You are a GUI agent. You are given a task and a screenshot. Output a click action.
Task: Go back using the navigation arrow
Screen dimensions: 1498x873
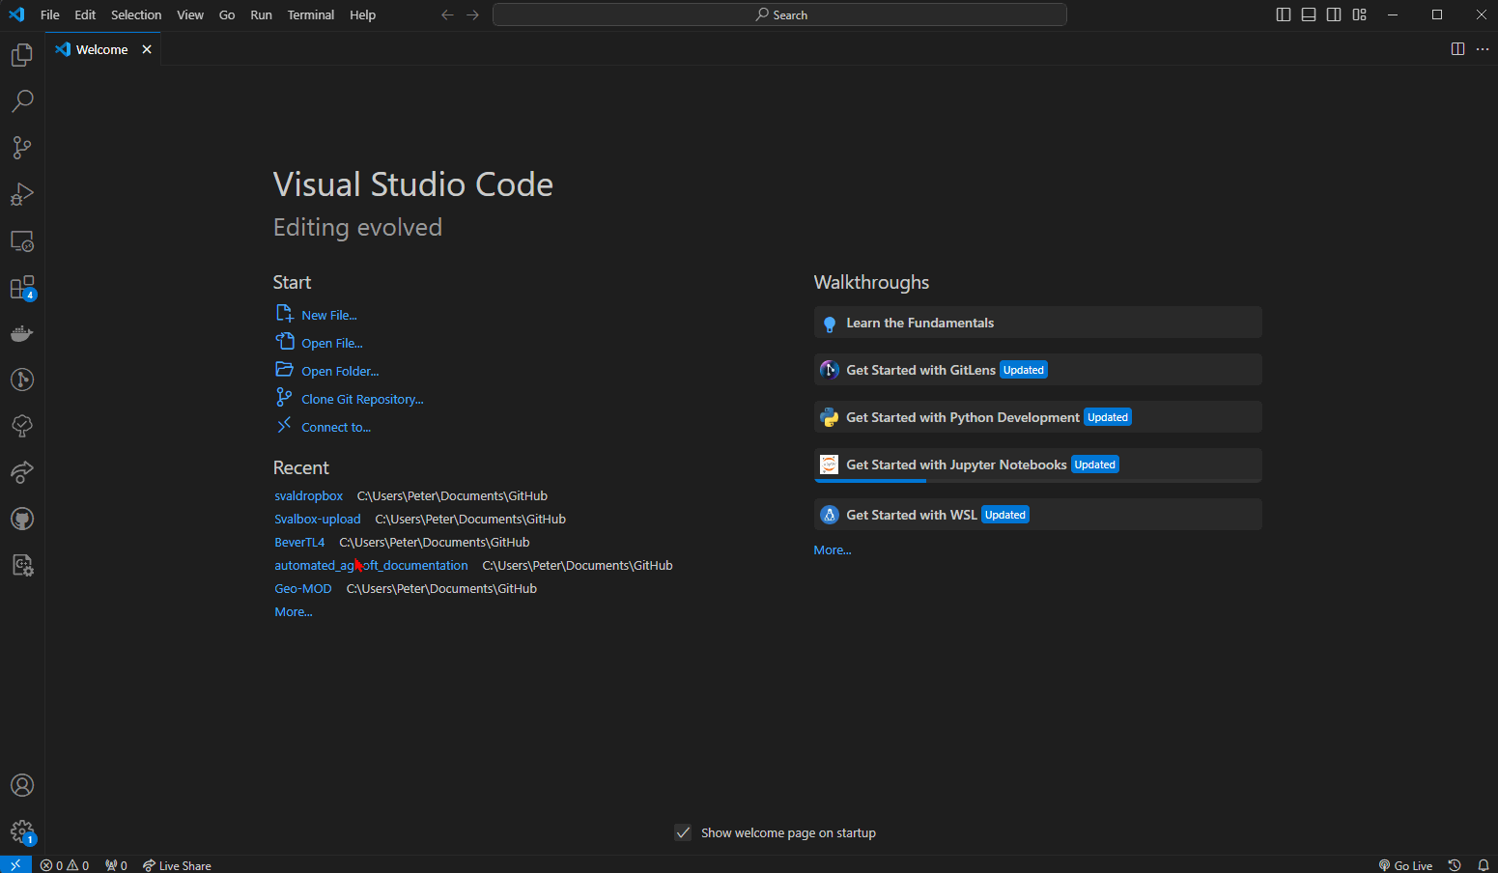pos(447,14)
